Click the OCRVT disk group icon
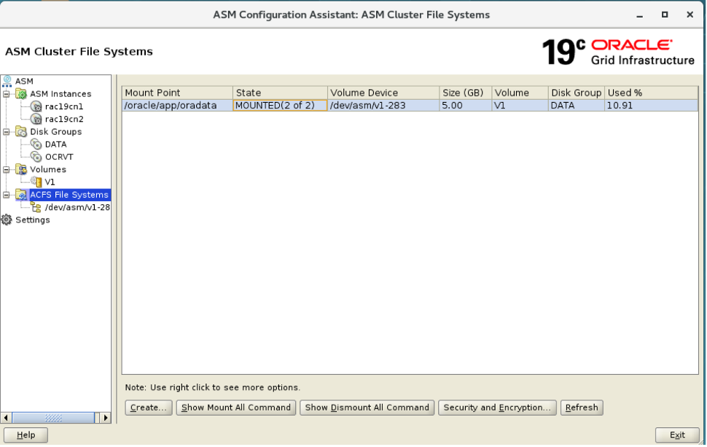Viewport: 707px width, 447px height. click(x=36, y=157)
